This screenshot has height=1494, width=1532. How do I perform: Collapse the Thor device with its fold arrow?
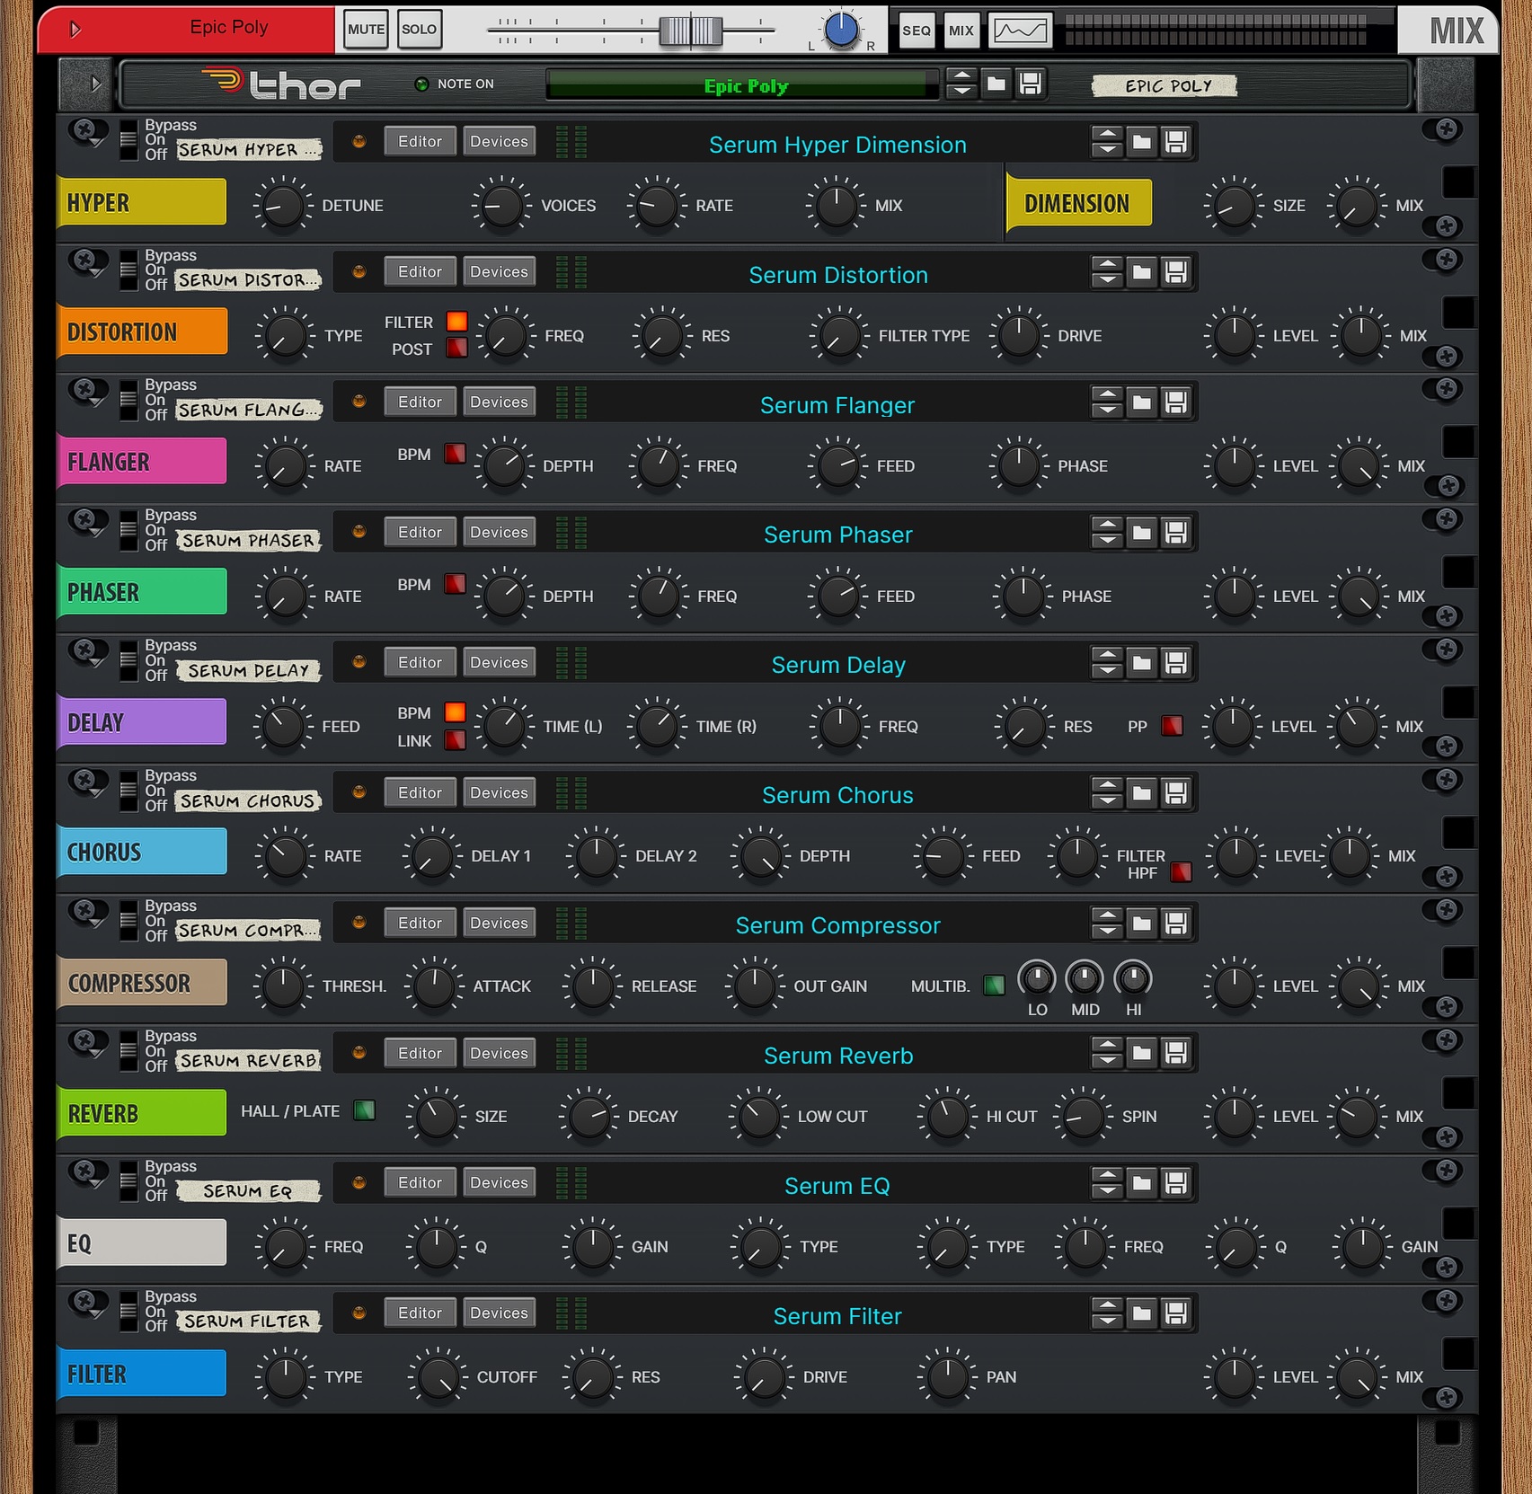[94, 84]
